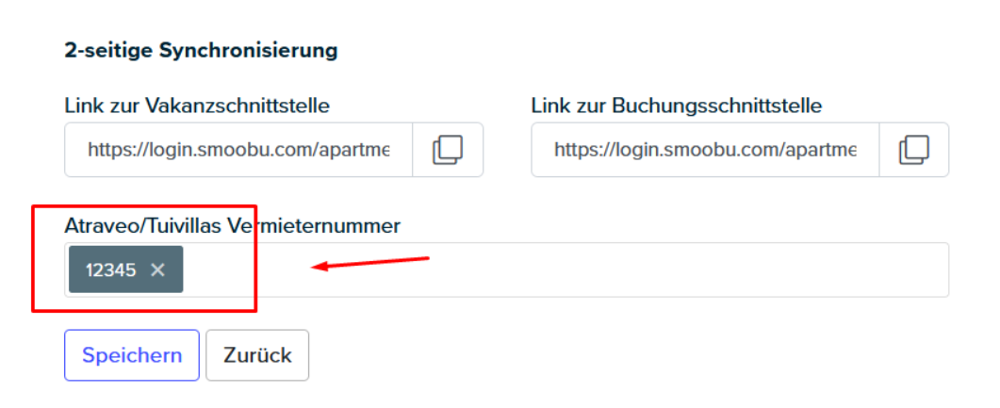Click the '2-seitige Synchronisierung' heading
This screenshot has width=1000, height=408.
click(x=201, y=50)
